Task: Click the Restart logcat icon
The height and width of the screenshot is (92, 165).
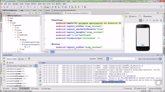Action: tap(40, 85)
